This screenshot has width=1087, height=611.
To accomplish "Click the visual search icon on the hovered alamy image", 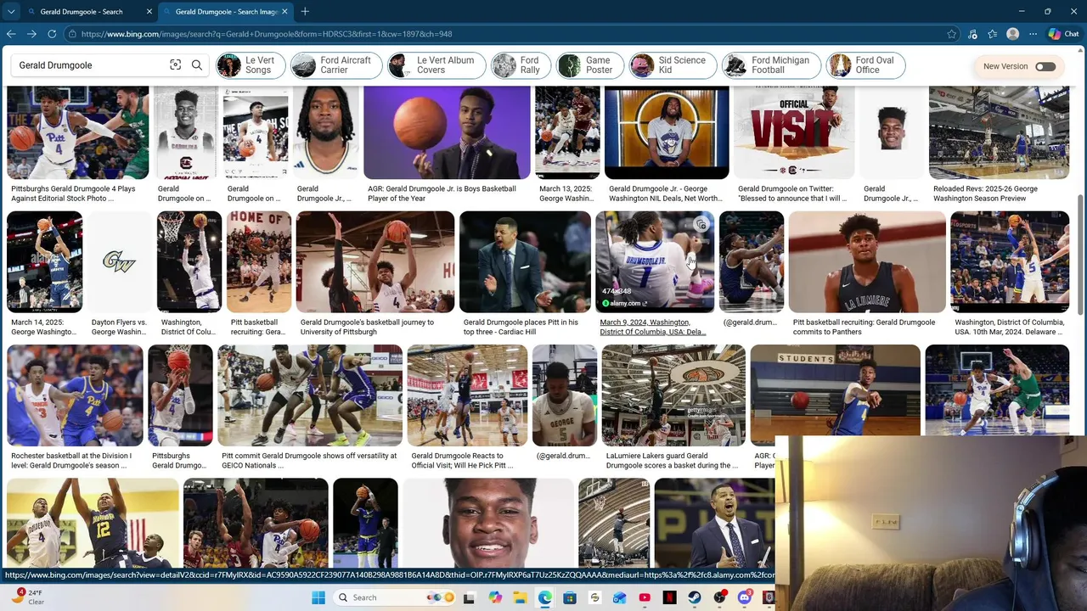I will (x=701, y=225).
